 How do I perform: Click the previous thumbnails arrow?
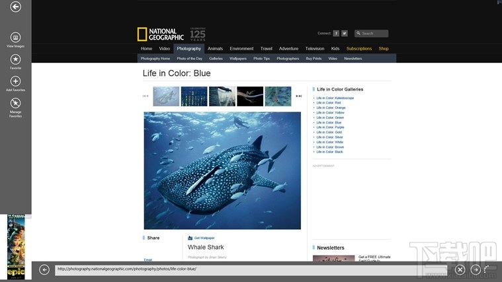(146, 96)
